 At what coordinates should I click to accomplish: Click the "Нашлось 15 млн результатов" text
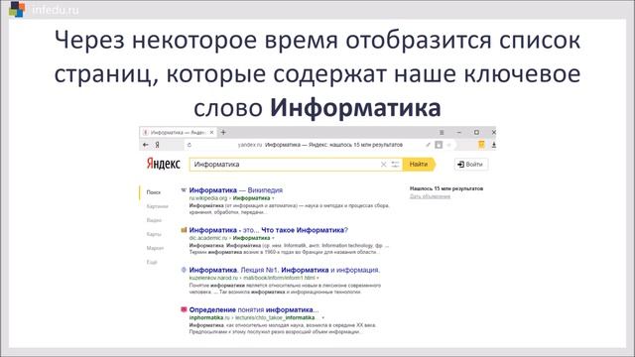(x=446, y=188)
